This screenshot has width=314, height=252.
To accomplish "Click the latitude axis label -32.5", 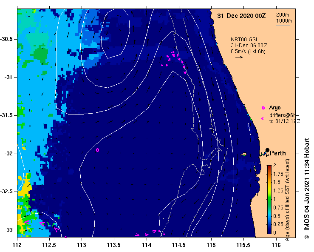I will (x=7, y=192).
